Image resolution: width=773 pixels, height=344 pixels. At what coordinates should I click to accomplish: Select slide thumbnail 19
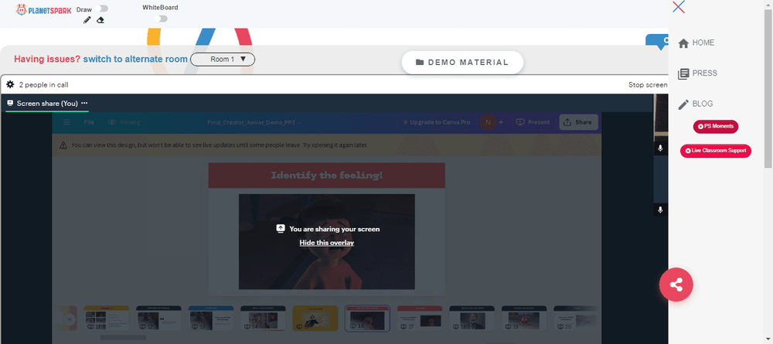(524, 318)
